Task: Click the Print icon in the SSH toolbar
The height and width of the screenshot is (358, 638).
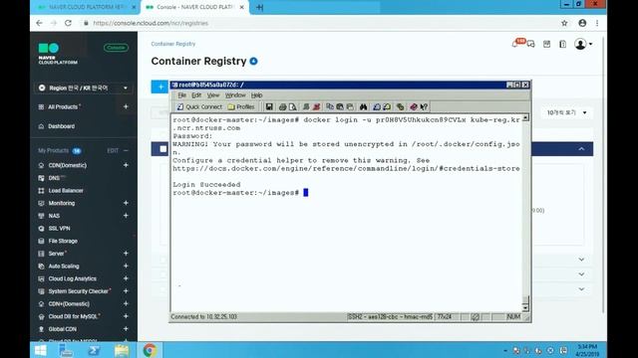Action: point(282,106)
